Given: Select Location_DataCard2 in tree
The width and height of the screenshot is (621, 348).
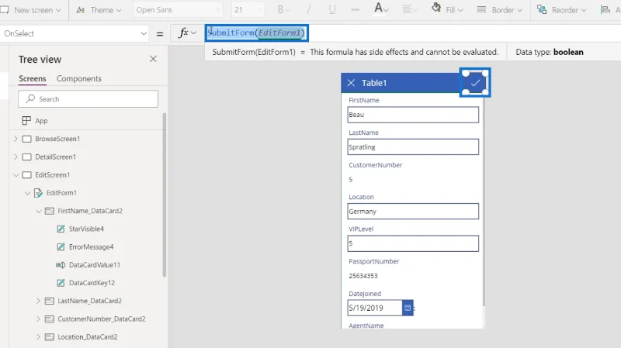Looking at the screenshot, I should (x=88, y=337).
